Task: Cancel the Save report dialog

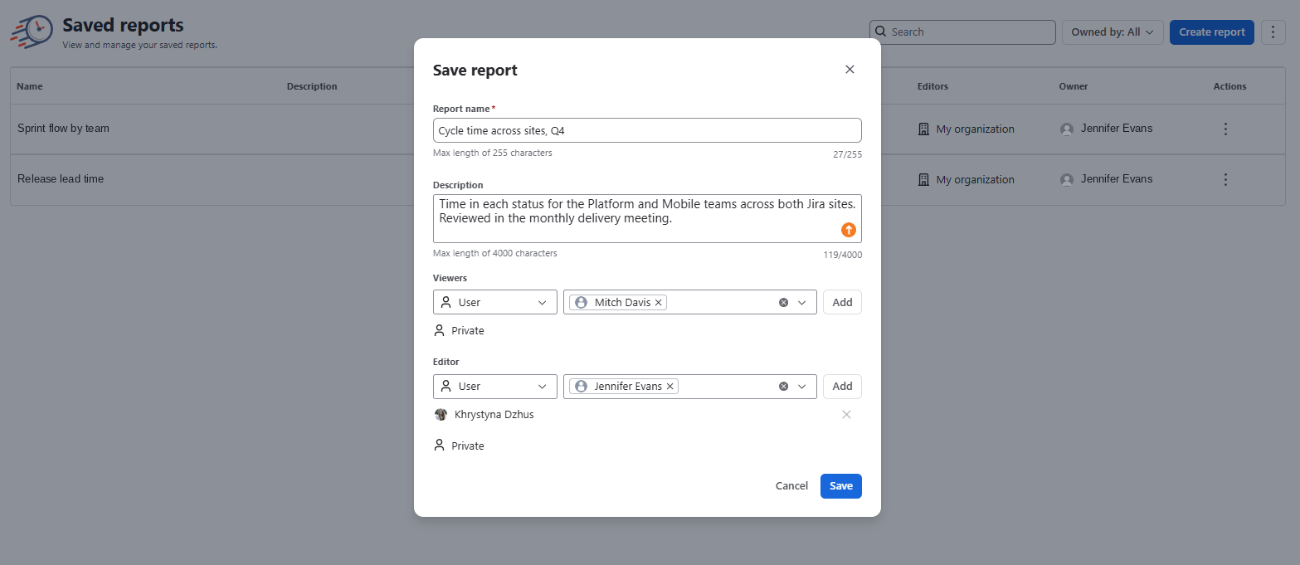Action: (x=791, y=486)
